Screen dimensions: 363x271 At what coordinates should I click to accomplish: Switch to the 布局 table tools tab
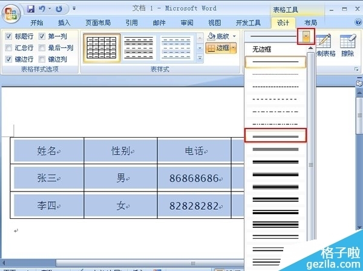click(310, 22)
